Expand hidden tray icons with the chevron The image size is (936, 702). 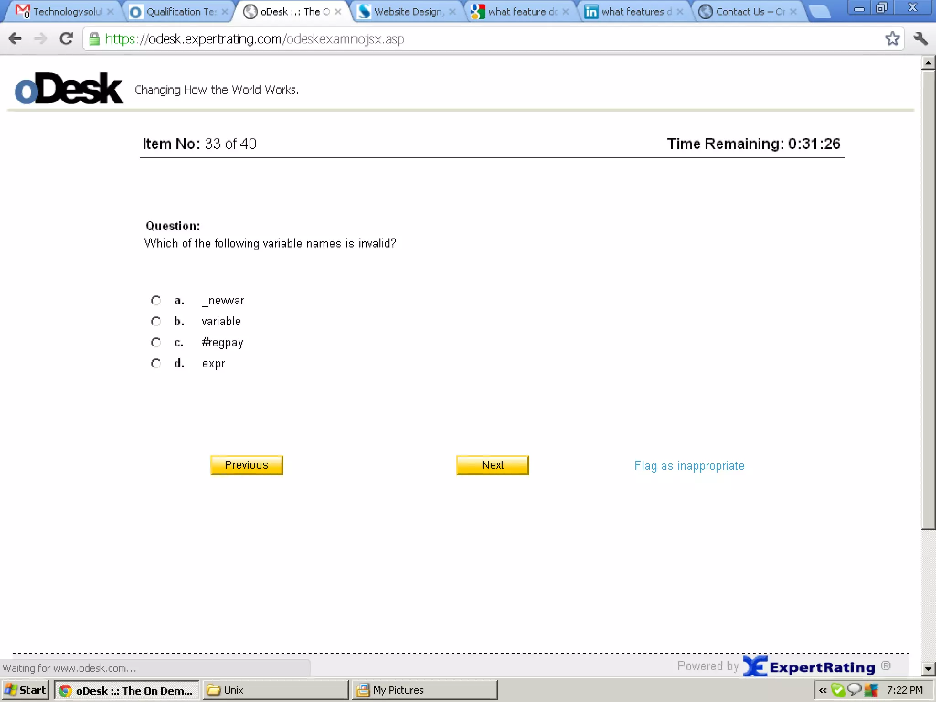(823, 690)
